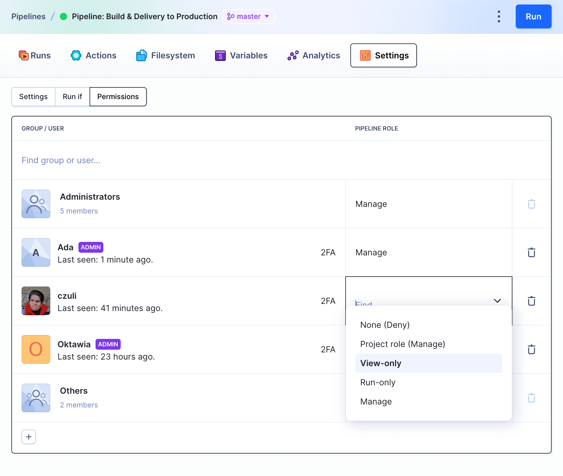Click the Pipelines breadcrumb link

(28, 16)
